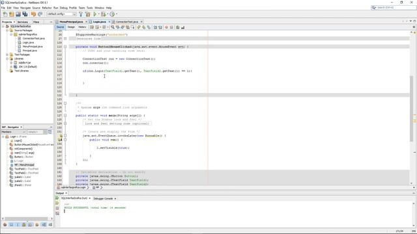The image size is (417, 234).
Task: Click the red Start Macro Recording icon
Action: [167, 27]
